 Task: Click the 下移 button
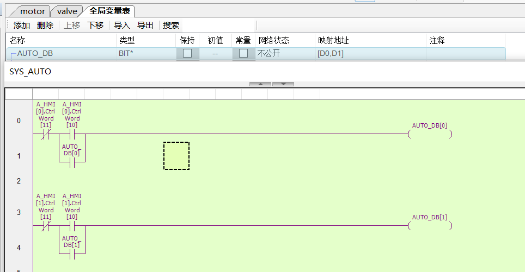(95, 26)
